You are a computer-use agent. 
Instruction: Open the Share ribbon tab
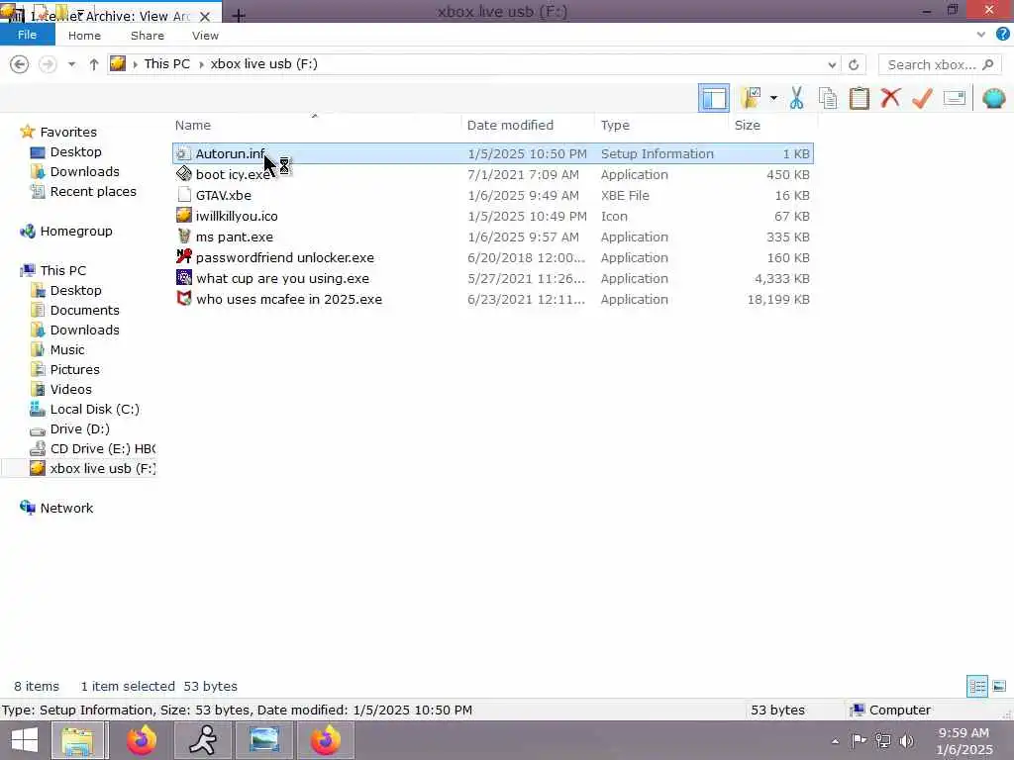(x=147, y=36)
